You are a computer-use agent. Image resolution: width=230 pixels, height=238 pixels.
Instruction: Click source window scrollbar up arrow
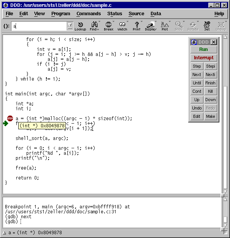(x=225, y=37)
